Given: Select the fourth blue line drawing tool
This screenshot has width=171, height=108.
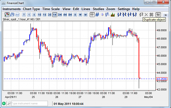Looking at the screenshot, I should [x=135, y=14].
